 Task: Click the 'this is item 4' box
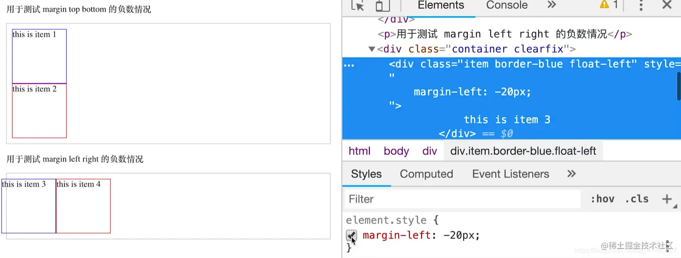coord(83,206)
